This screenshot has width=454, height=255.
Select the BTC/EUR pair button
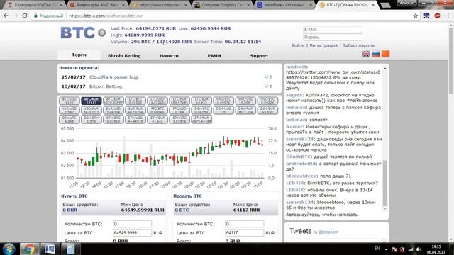click(113, 101)
